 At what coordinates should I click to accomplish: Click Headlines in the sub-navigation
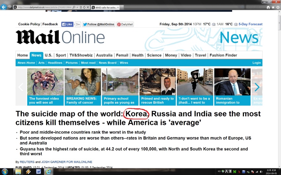tap(55, 63)
